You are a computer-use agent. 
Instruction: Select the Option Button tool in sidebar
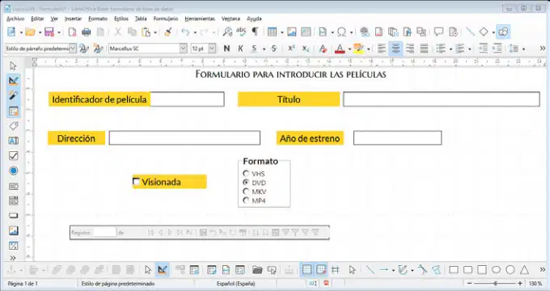pos(13,171)
